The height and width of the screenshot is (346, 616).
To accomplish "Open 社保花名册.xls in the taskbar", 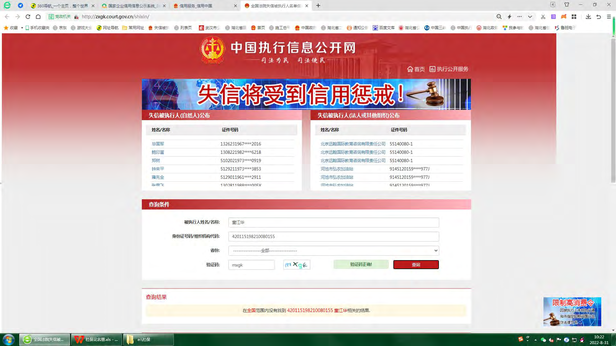I will (96, 340).
